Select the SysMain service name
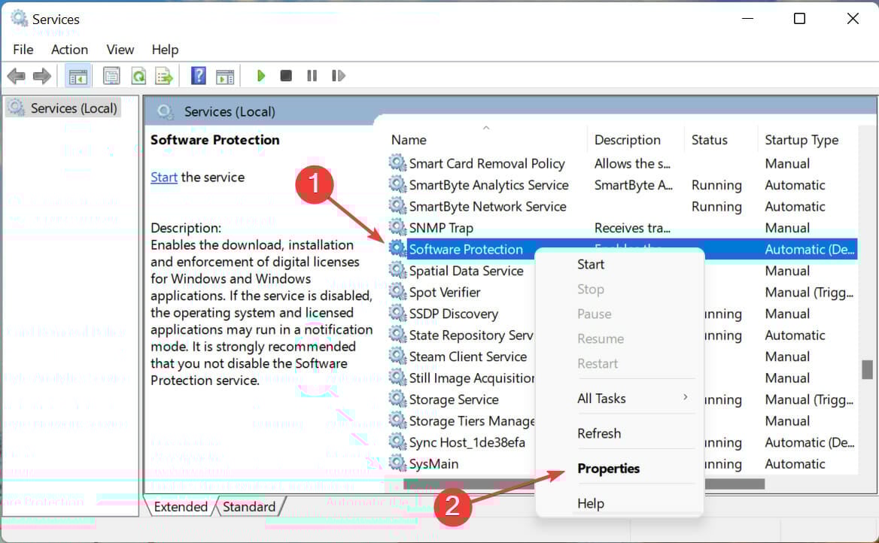The height and width of the screenshot is (543, 879). tap(433, 464)
